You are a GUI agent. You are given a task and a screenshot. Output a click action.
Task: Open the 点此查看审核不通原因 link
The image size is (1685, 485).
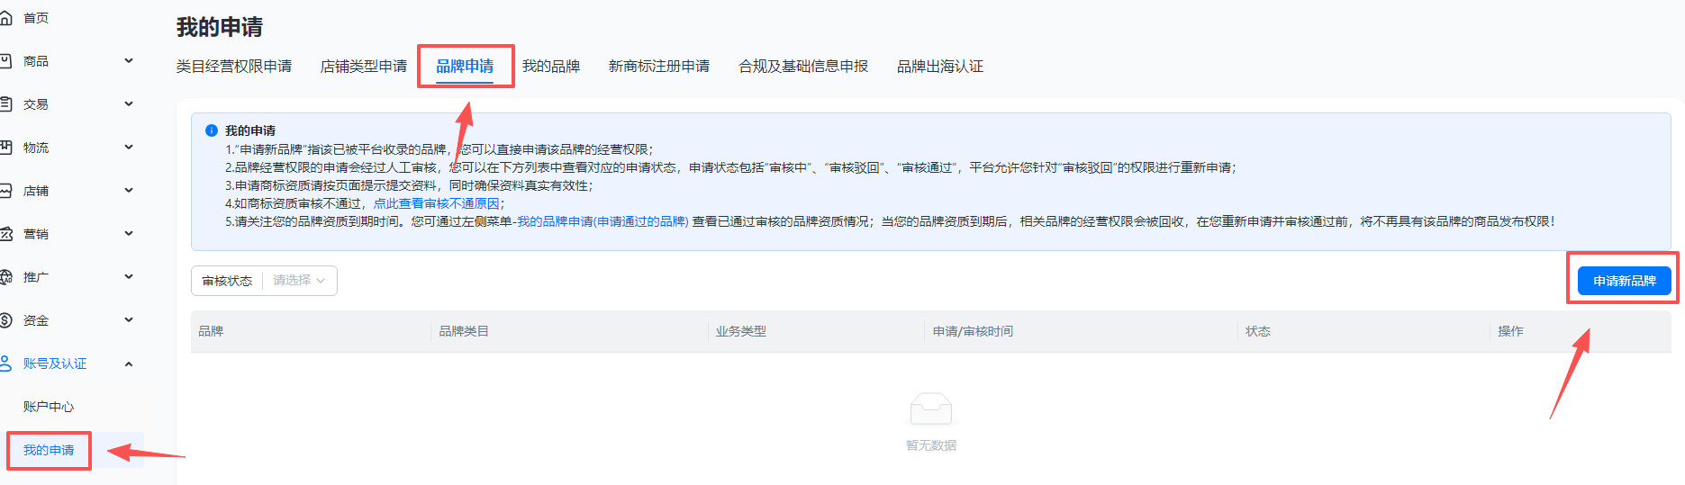[436, 203]
